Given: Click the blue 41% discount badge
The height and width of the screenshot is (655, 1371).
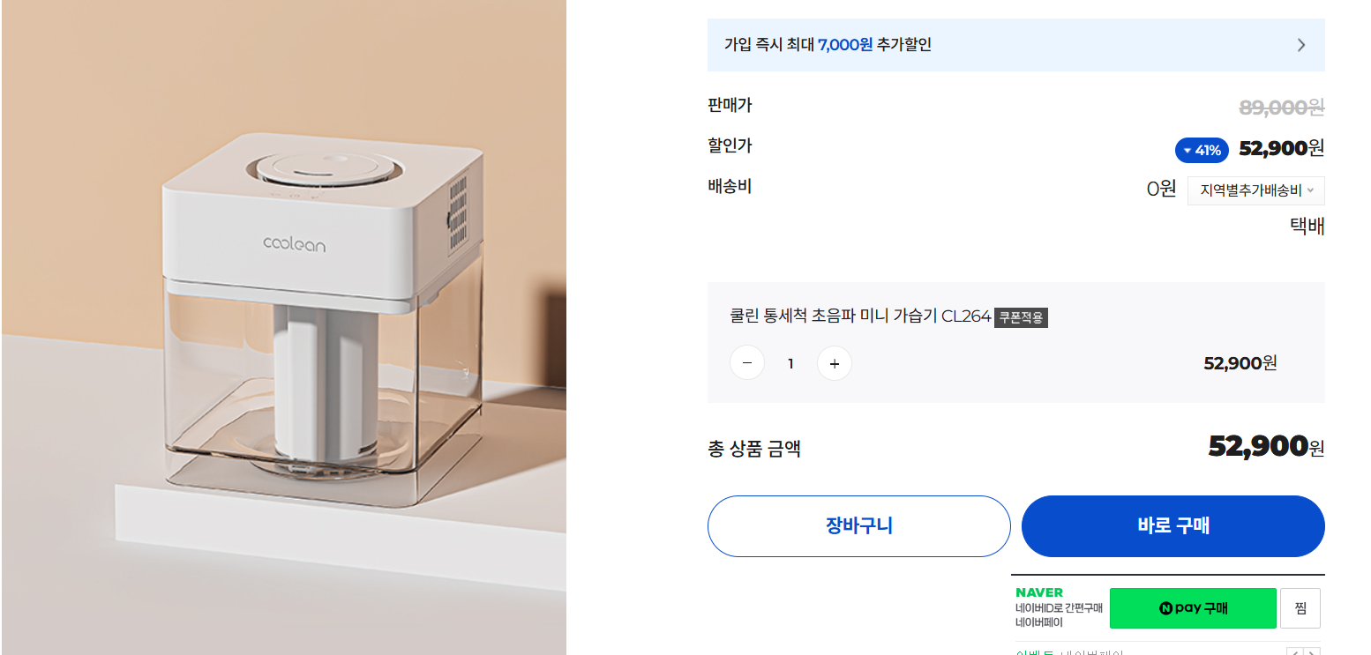Looking at the screenshot, I should pyautogui.click(x=1202, y=150).
